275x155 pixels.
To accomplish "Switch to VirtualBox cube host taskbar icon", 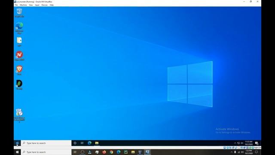I will point(140,152).
